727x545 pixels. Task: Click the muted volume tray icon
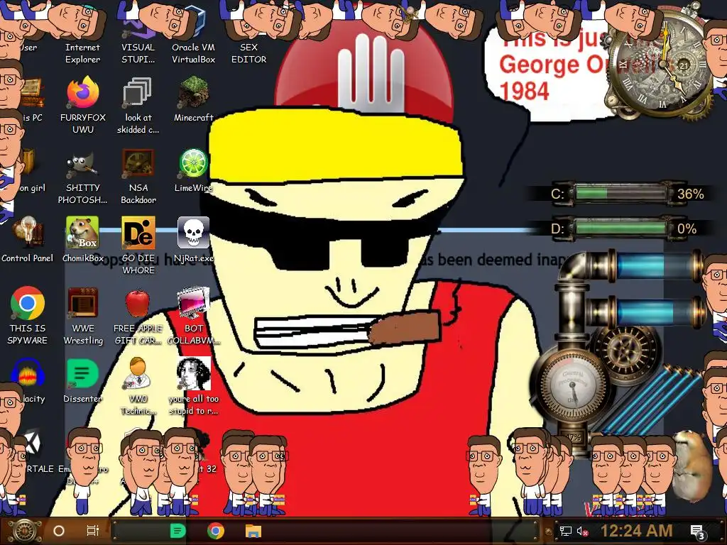coord(582,531)
